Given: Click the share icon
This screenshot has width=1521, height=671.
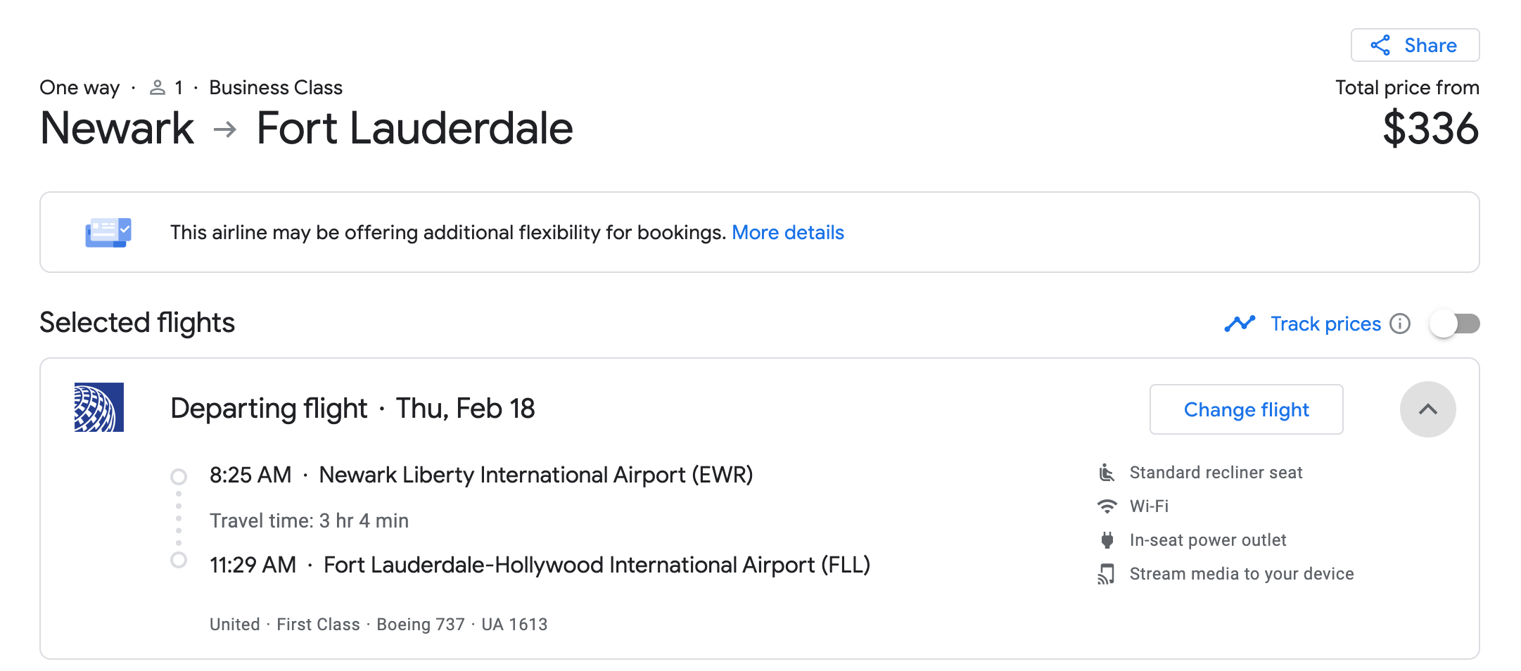Looking at the screenshot, I should click(1380, 46).
